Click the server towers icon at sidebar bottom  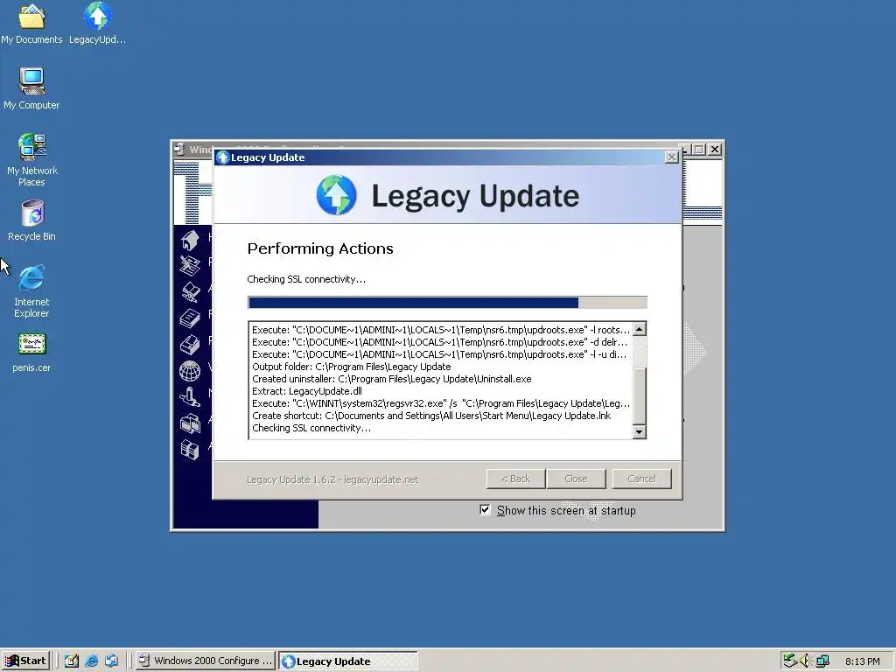point(190,450)
